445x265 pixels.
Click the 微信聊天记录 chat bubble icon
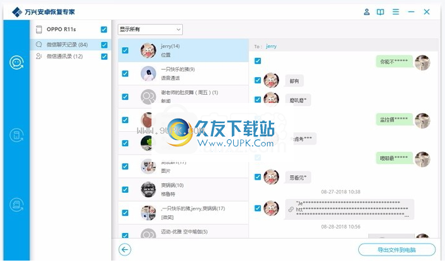pyautogui.click(x=39, y=45)
